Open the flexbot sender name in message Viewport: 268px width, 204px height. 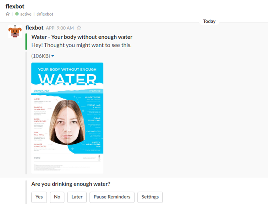coord(34,28)
